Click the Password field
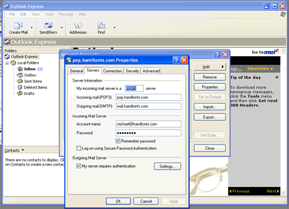This screenshot has width=289, height=209. point(149,133)
